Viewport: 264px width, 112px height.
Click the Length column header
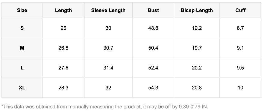pyautogui.click(x=63, y=11)
